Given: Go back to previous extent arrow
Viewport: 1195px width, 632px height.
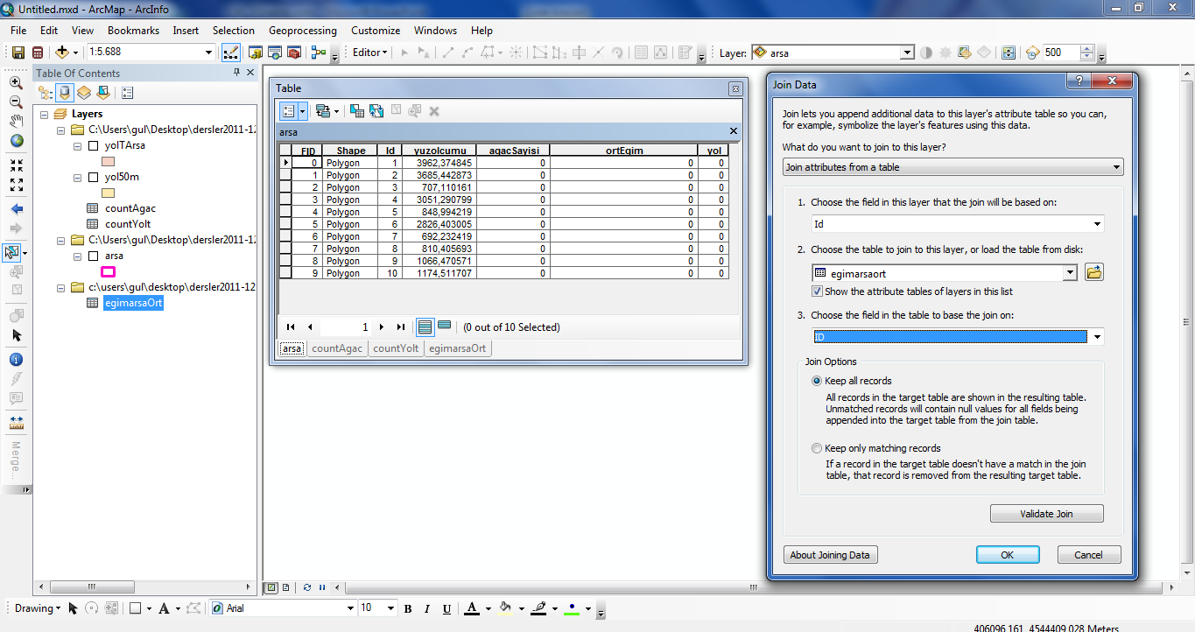Looking at the screenshot, I should point(16,209).
